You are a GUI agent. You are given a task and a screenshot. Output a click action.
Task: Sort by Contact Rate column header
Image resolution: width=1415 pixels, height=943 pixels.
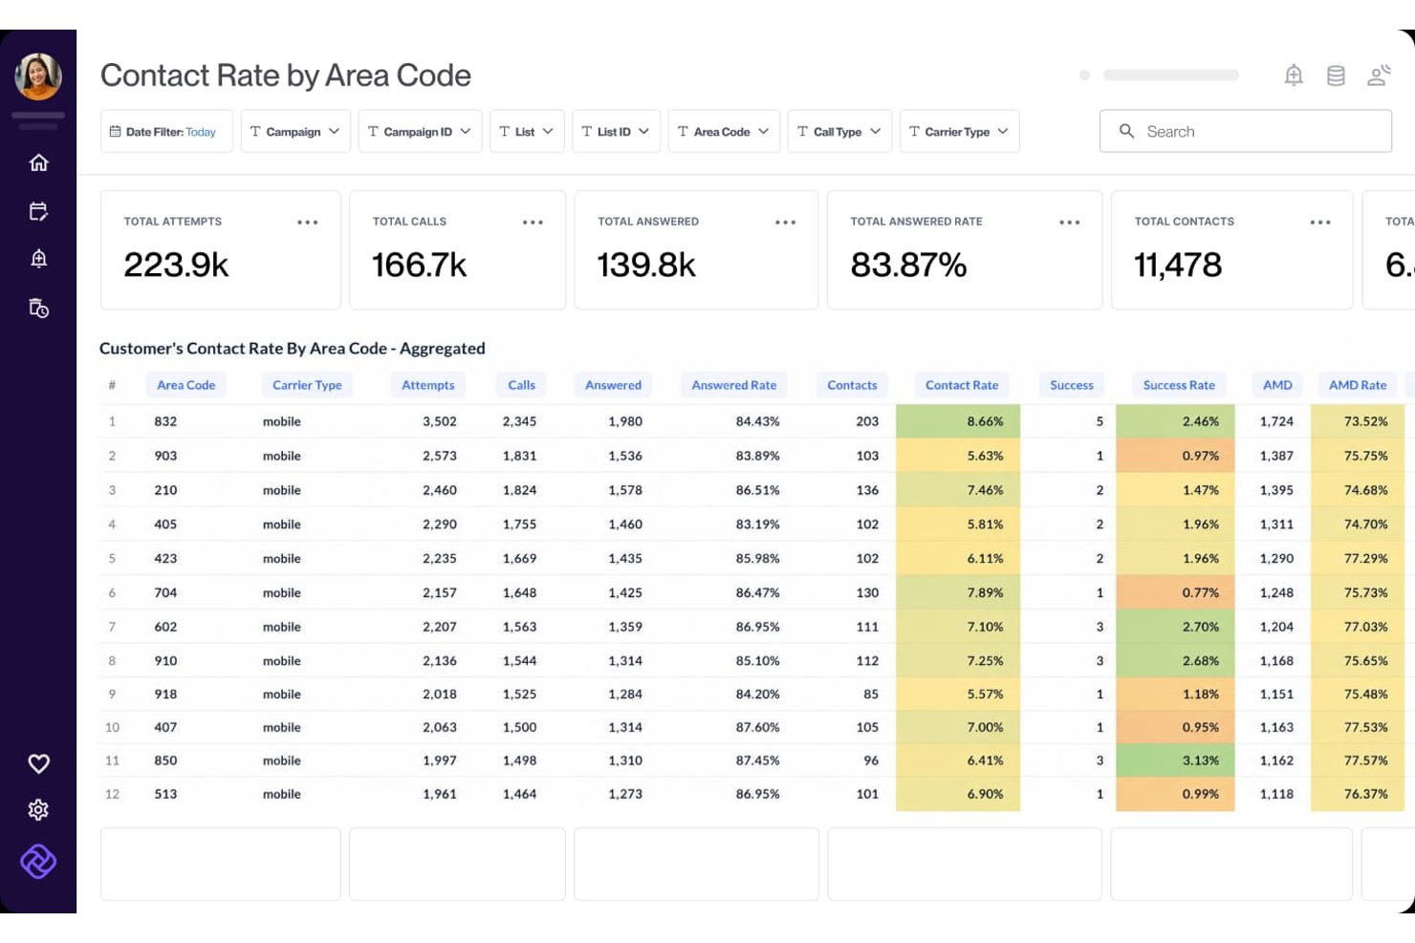962,385
